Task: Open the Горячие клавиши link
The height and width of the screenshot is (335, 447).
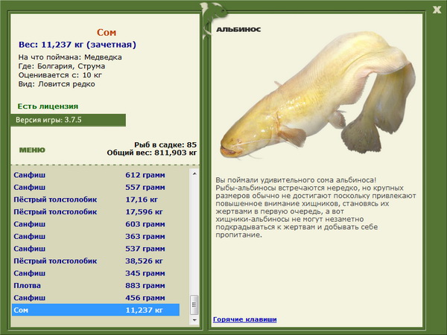Action: pyautogui.click(x=245, y=319)
